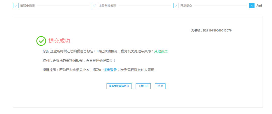Click the checkmark icon beside 预览提交
This screenshot has width=272, height=114.
[176, 6]
